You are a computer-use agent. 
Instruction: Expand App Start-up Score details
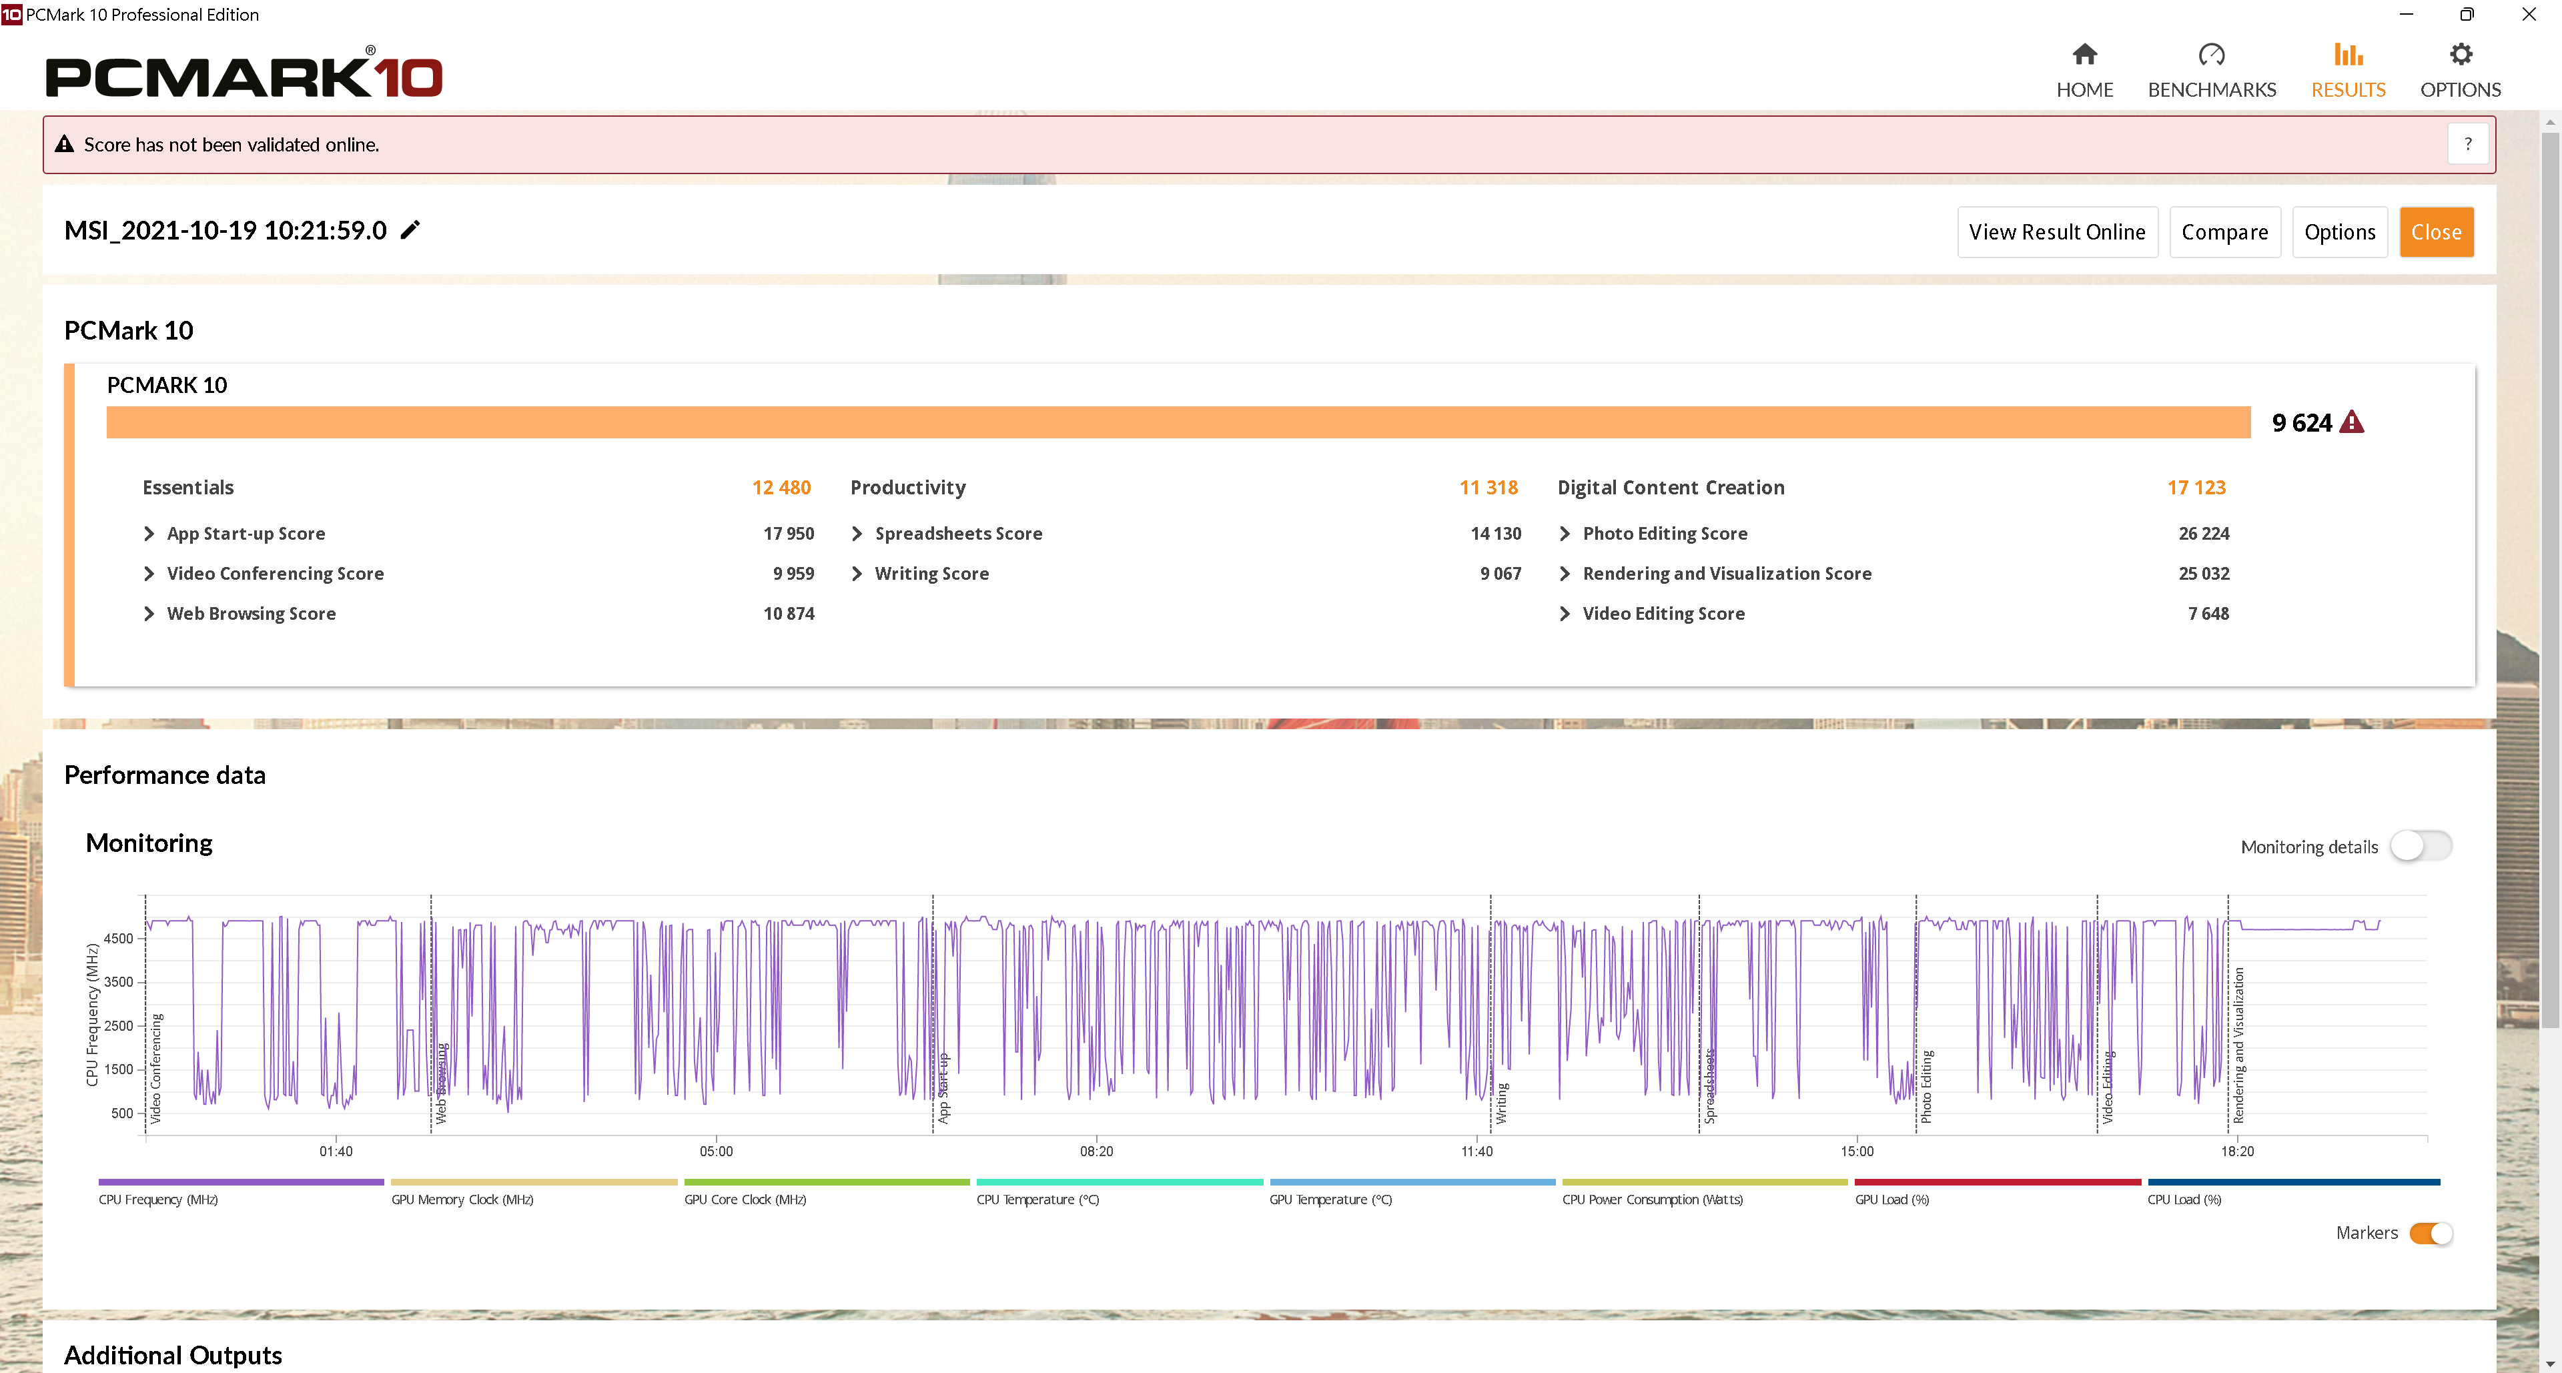[x=149, y=534]
